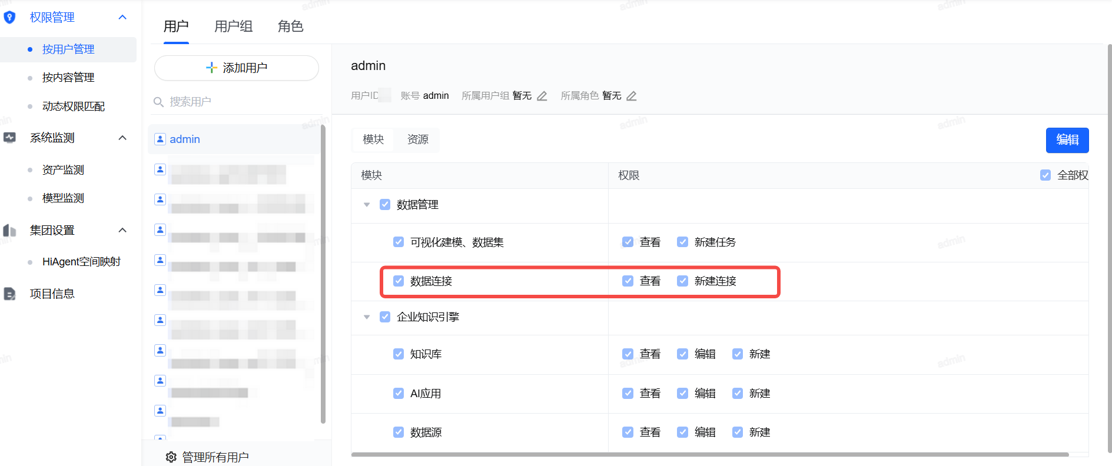1112x466 pixels.
Task: Collapse the 集团设置 sidebar section
Action: tap(122, 230)
